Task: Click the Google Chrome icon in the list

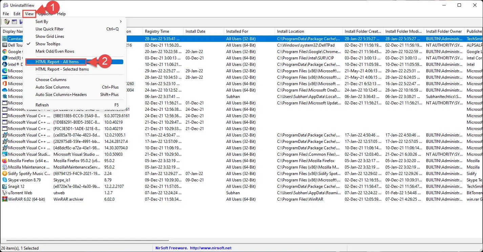Action: 5,52
